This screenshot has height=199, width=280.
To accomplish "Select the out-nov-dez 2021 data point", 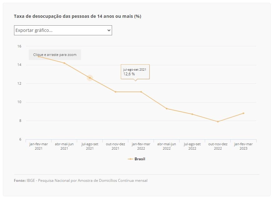I will 115,92.
